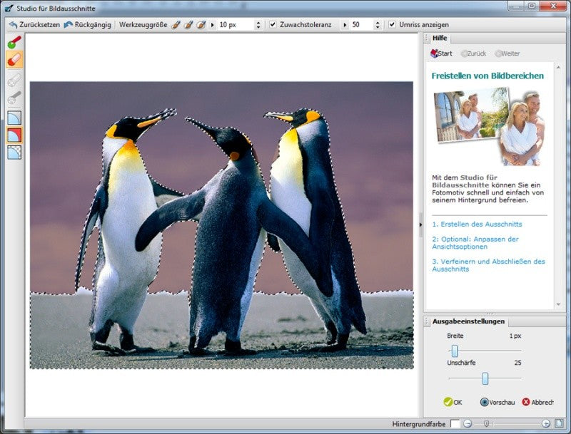Choose the grayed-out eraser tool below the red one
The width and height of the screenshot is (571, 434).
click(14, 81)
